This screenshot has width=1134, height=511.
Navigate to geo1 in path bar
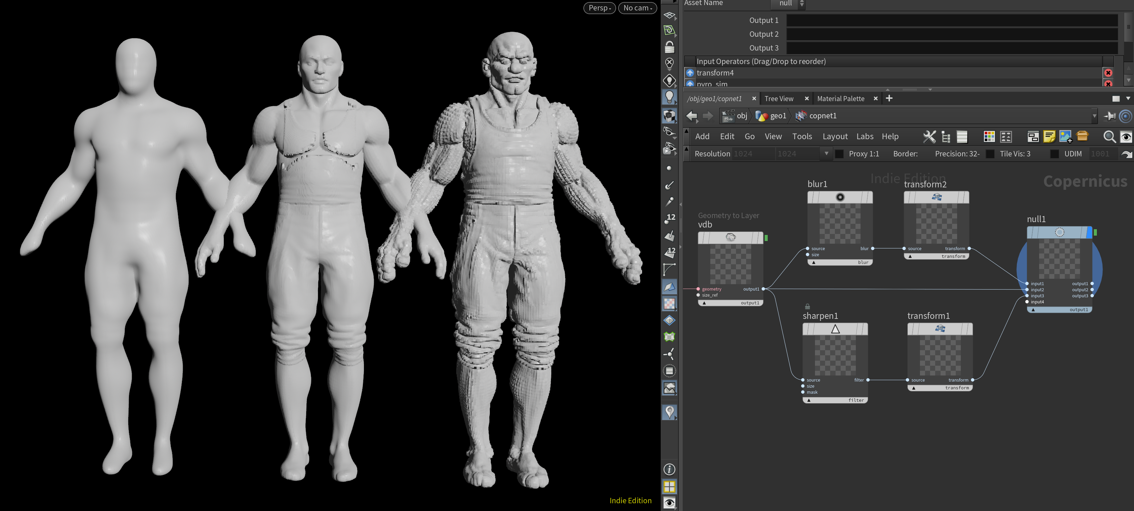pos(777,116)
